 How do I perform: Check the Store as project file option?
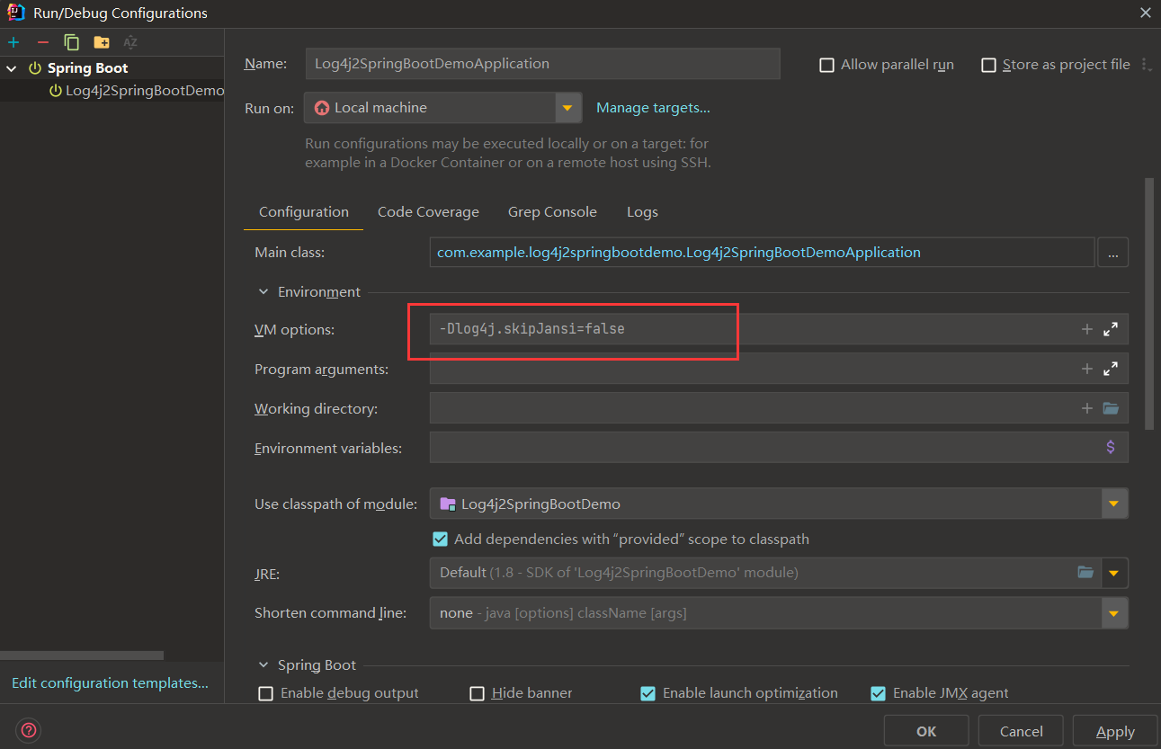pos(988,65)
